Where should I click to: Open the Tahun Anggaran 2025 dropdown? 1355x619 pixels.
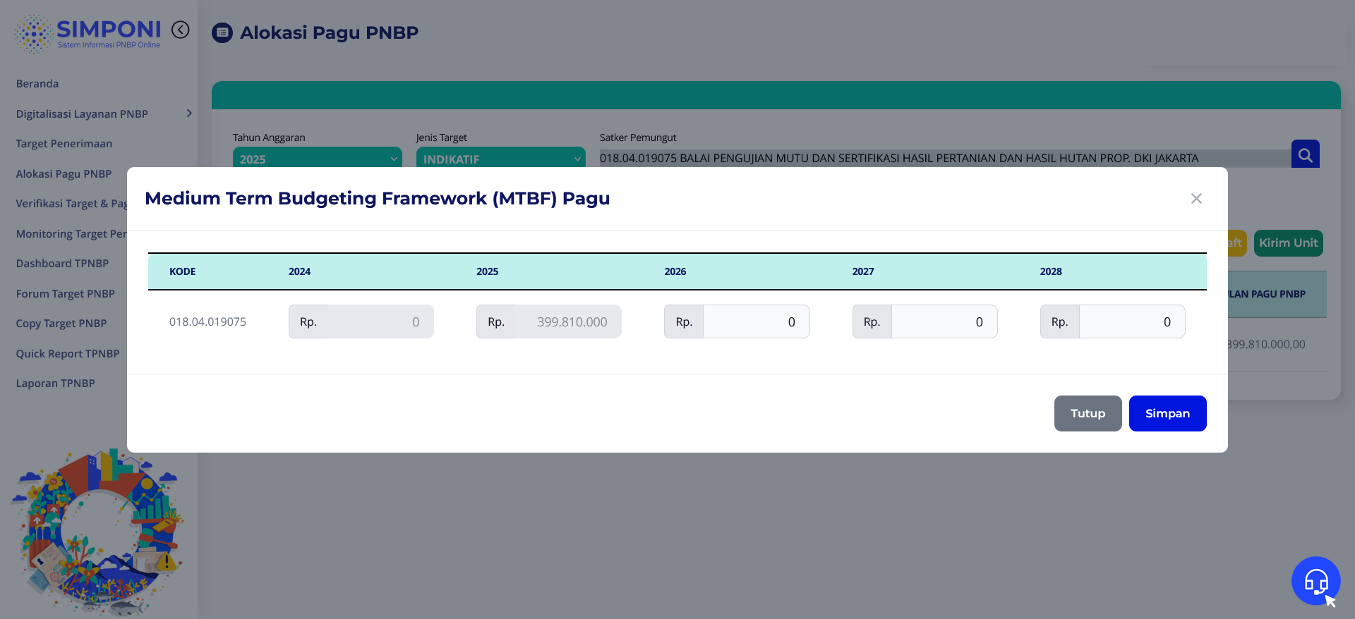click(x=317, y=158)
